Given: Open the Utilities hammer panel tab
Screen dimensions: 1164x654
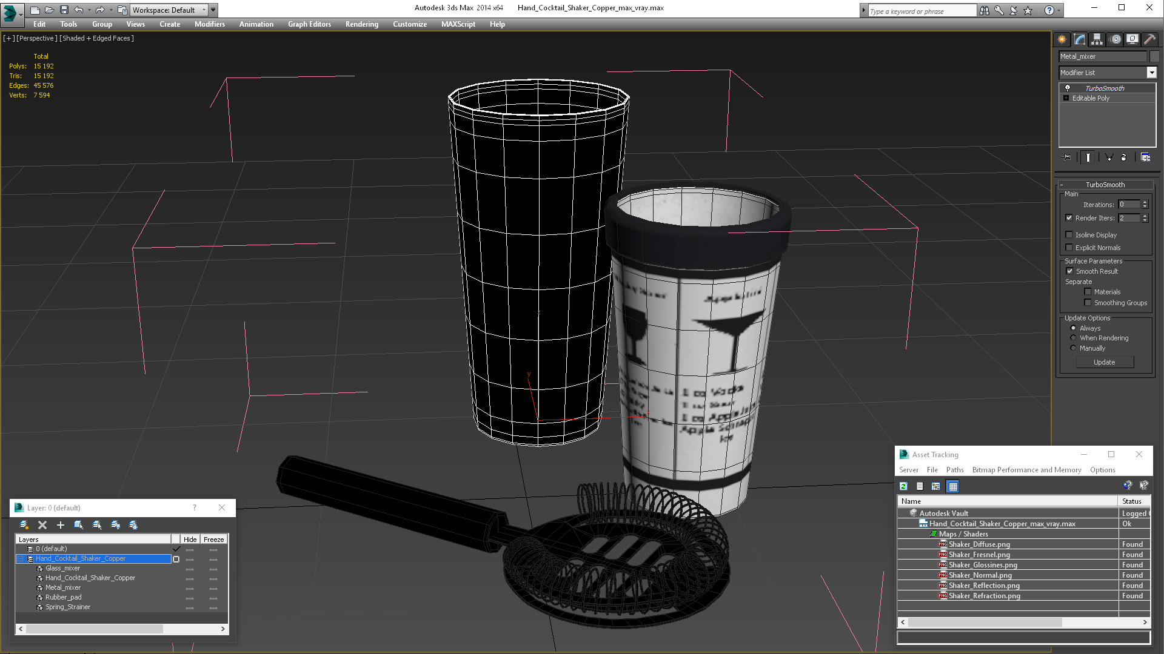Looking at the screenshot, I should click(x=1149, y=39).
